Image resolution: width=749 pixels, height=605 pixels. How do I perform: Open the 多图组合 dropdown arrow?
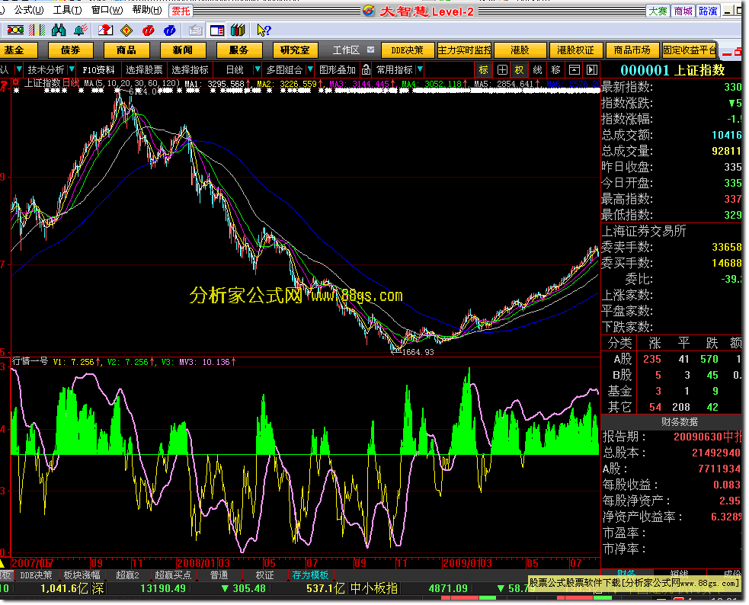tap(310, 69)
